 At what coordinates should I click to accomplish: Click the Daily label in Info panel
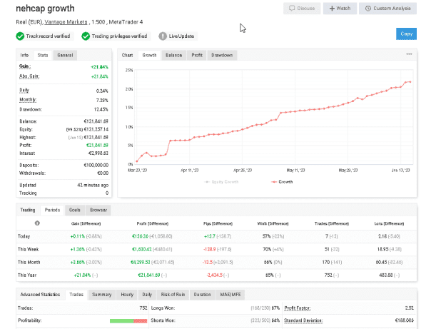click(24, 91)
